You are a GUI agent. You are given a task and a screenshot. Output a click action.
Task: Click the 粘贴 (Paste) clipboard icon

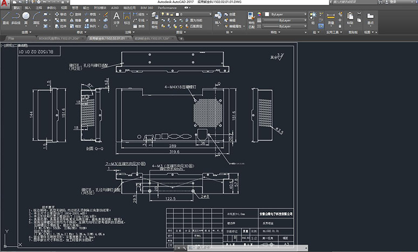350,17
